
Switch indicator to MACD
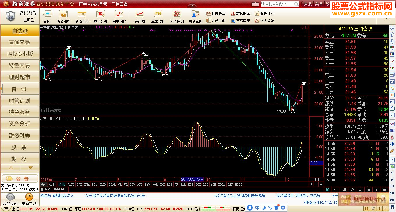click(71, 184)
